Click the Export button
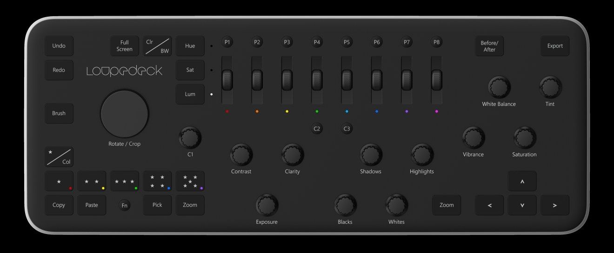The image size is (614, 253). (555, 46)
